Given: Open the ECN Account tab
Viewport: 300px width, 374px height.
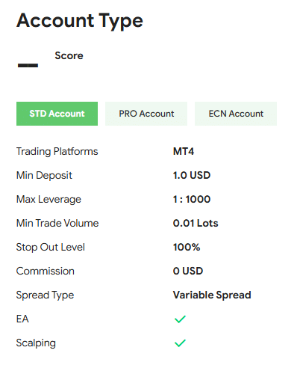Looking at the screenshot, I should [x=236, y=114].
